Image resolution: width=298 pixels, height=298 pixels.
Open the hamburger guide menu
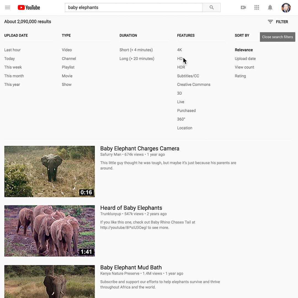[8, 7]
